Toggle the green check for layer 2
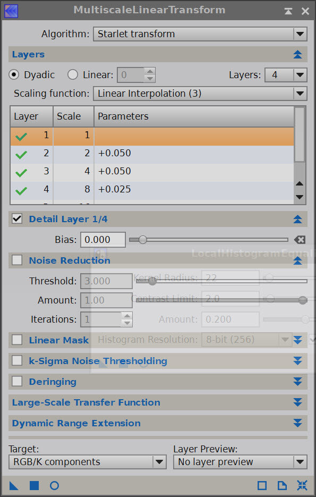The image size is (316, 497). (21, 155)
